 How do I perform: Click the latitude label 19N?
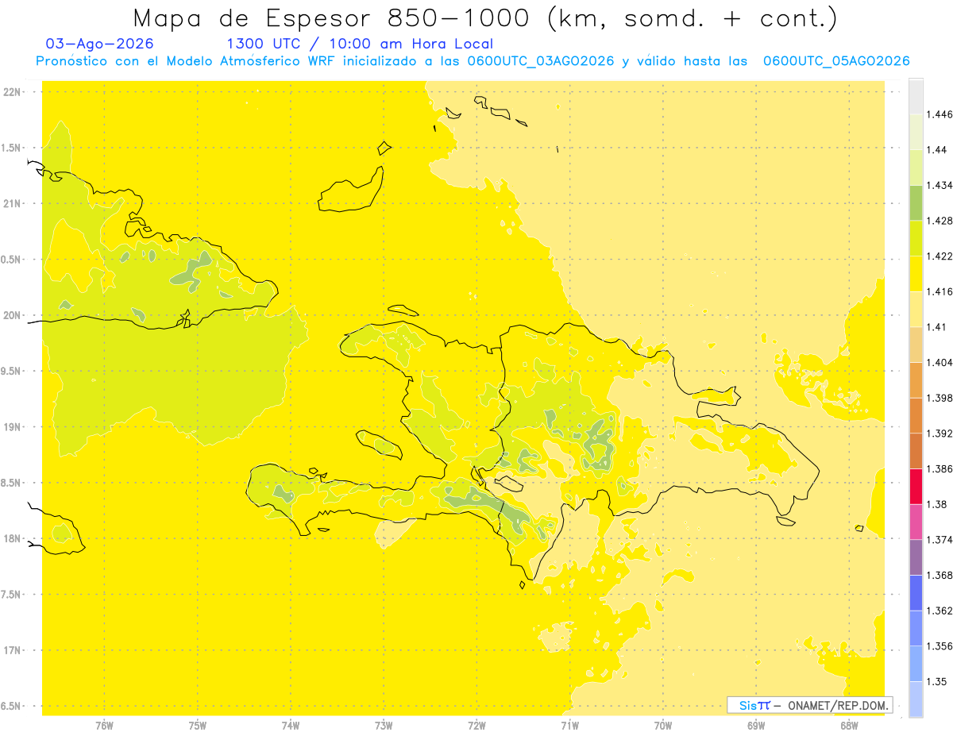pyautogui.click(x=14, y=427)
